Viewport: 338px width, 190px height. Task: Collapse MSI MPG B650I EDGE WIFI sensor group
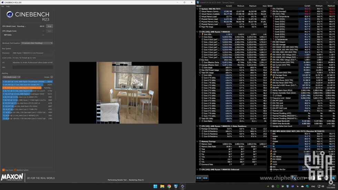click(x=269, y=131)
